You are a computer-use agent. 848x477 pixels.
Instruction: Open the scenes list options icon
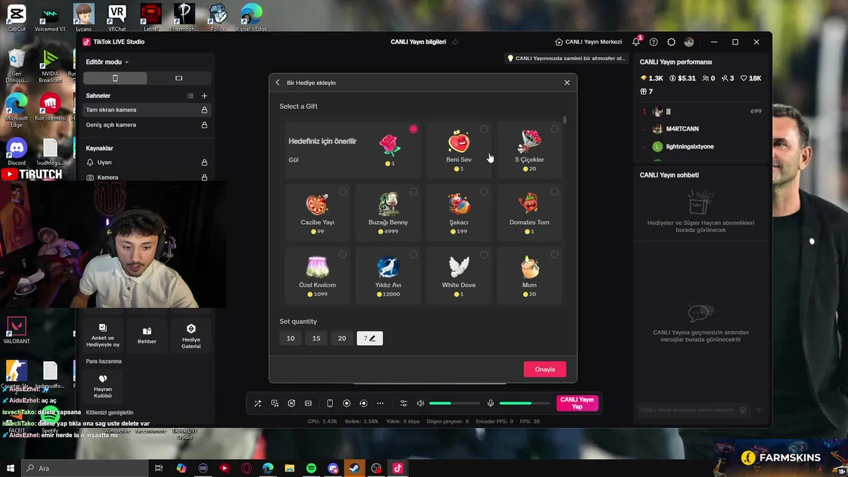coord(190,96)
